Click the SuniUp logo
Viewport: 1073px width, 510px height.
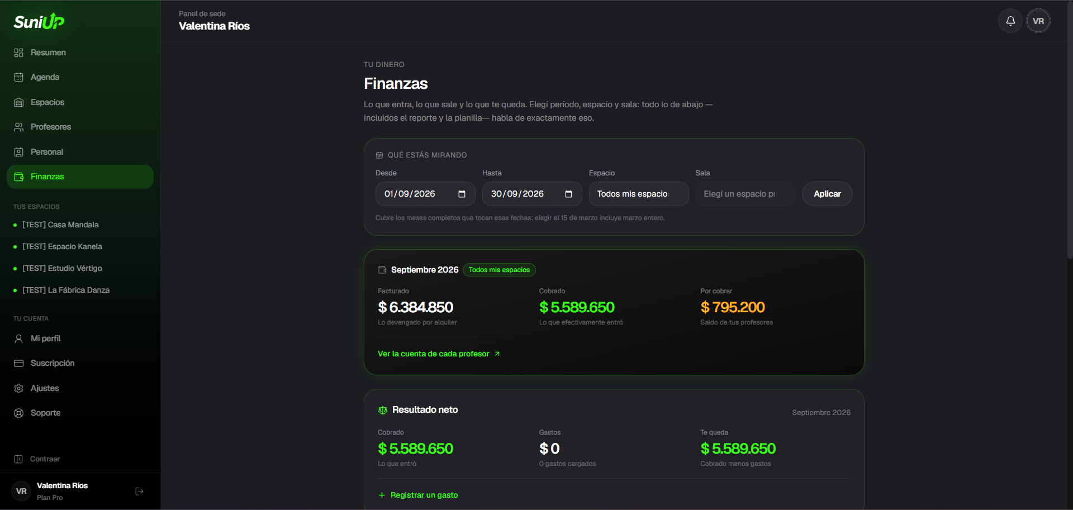(39, 21)
